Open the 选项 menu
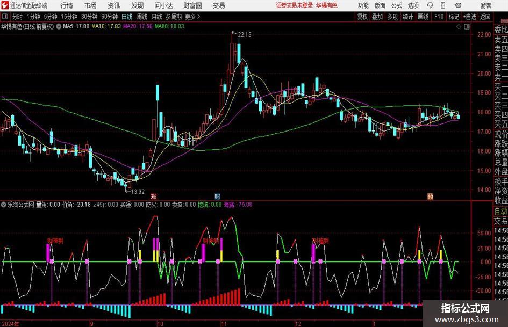 click(x=413, y=5)
